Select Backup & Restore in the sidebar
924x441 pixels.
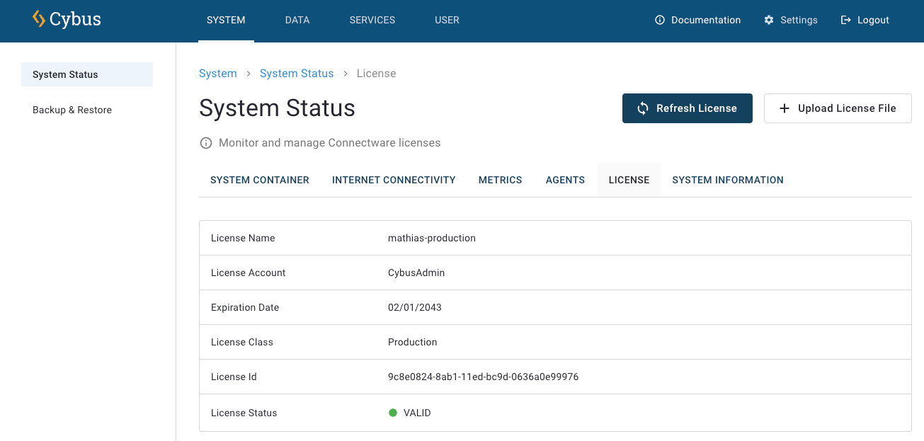point(72,110)
